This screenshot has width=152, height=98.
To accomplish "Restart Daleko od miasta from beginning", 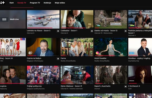I will [125, 31].
